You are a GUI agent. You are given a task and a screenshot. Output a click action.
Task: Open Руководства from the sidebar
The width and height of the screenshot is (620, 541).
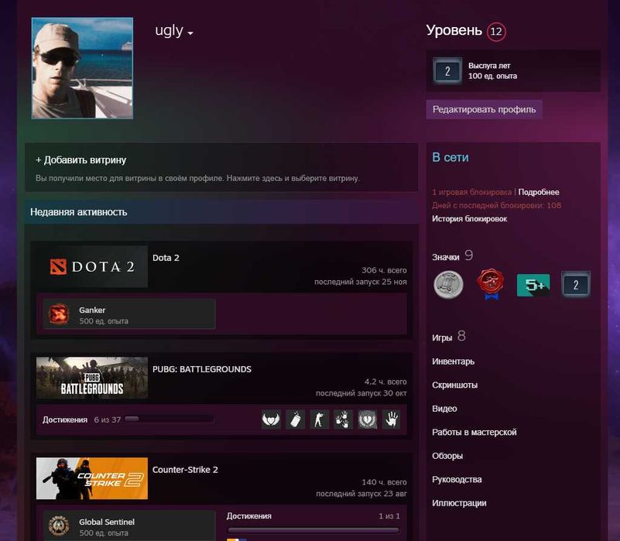[457, 479]
